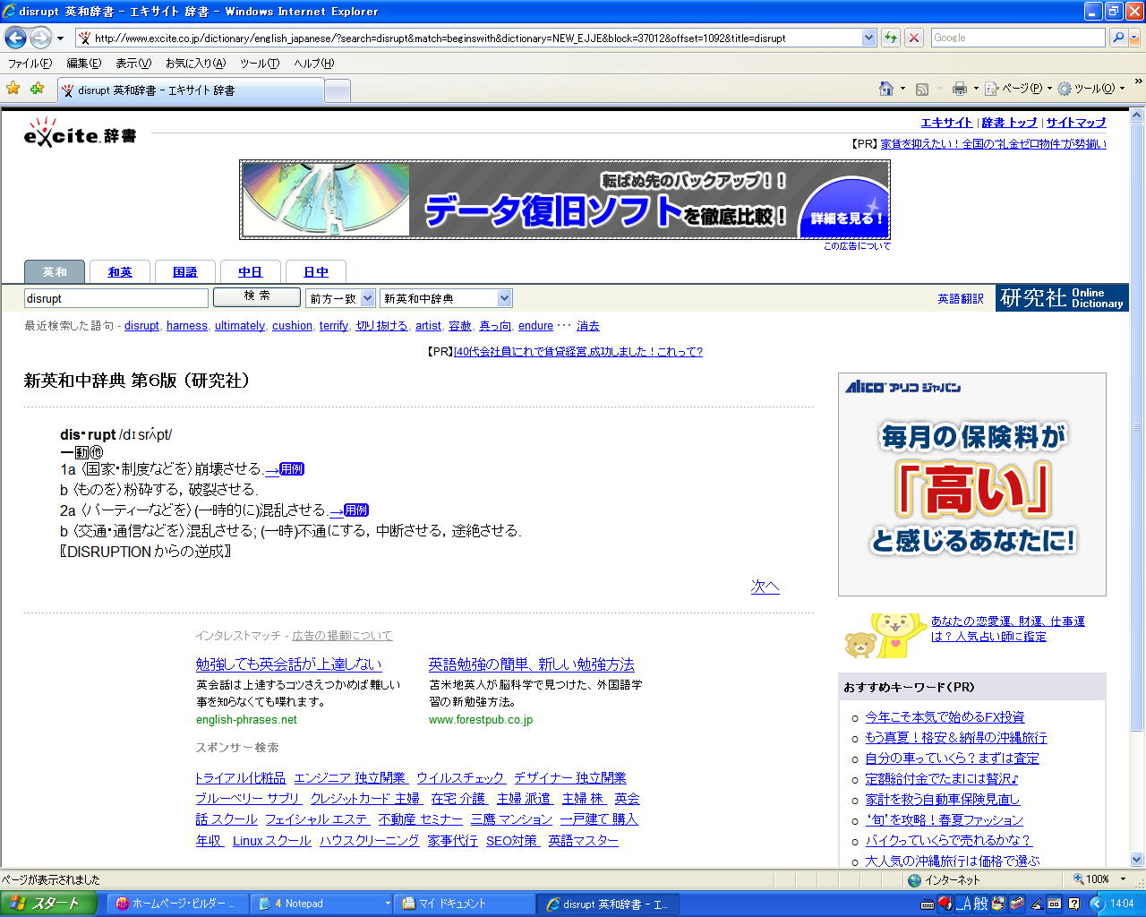Click the browser Back arrow button
Viewport: 1146px width, 917px height.
pyautogui.click(x=15, y=38)
